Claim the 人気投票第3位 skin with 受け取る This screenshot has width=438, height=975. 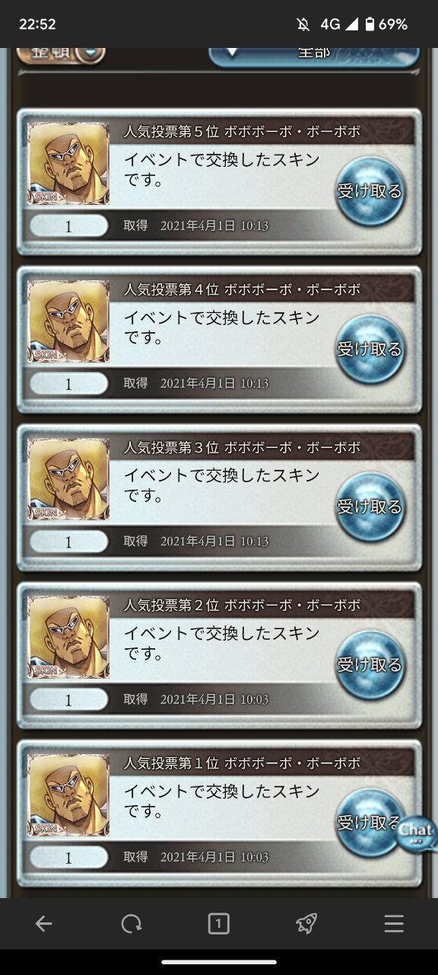coord(370,507)
